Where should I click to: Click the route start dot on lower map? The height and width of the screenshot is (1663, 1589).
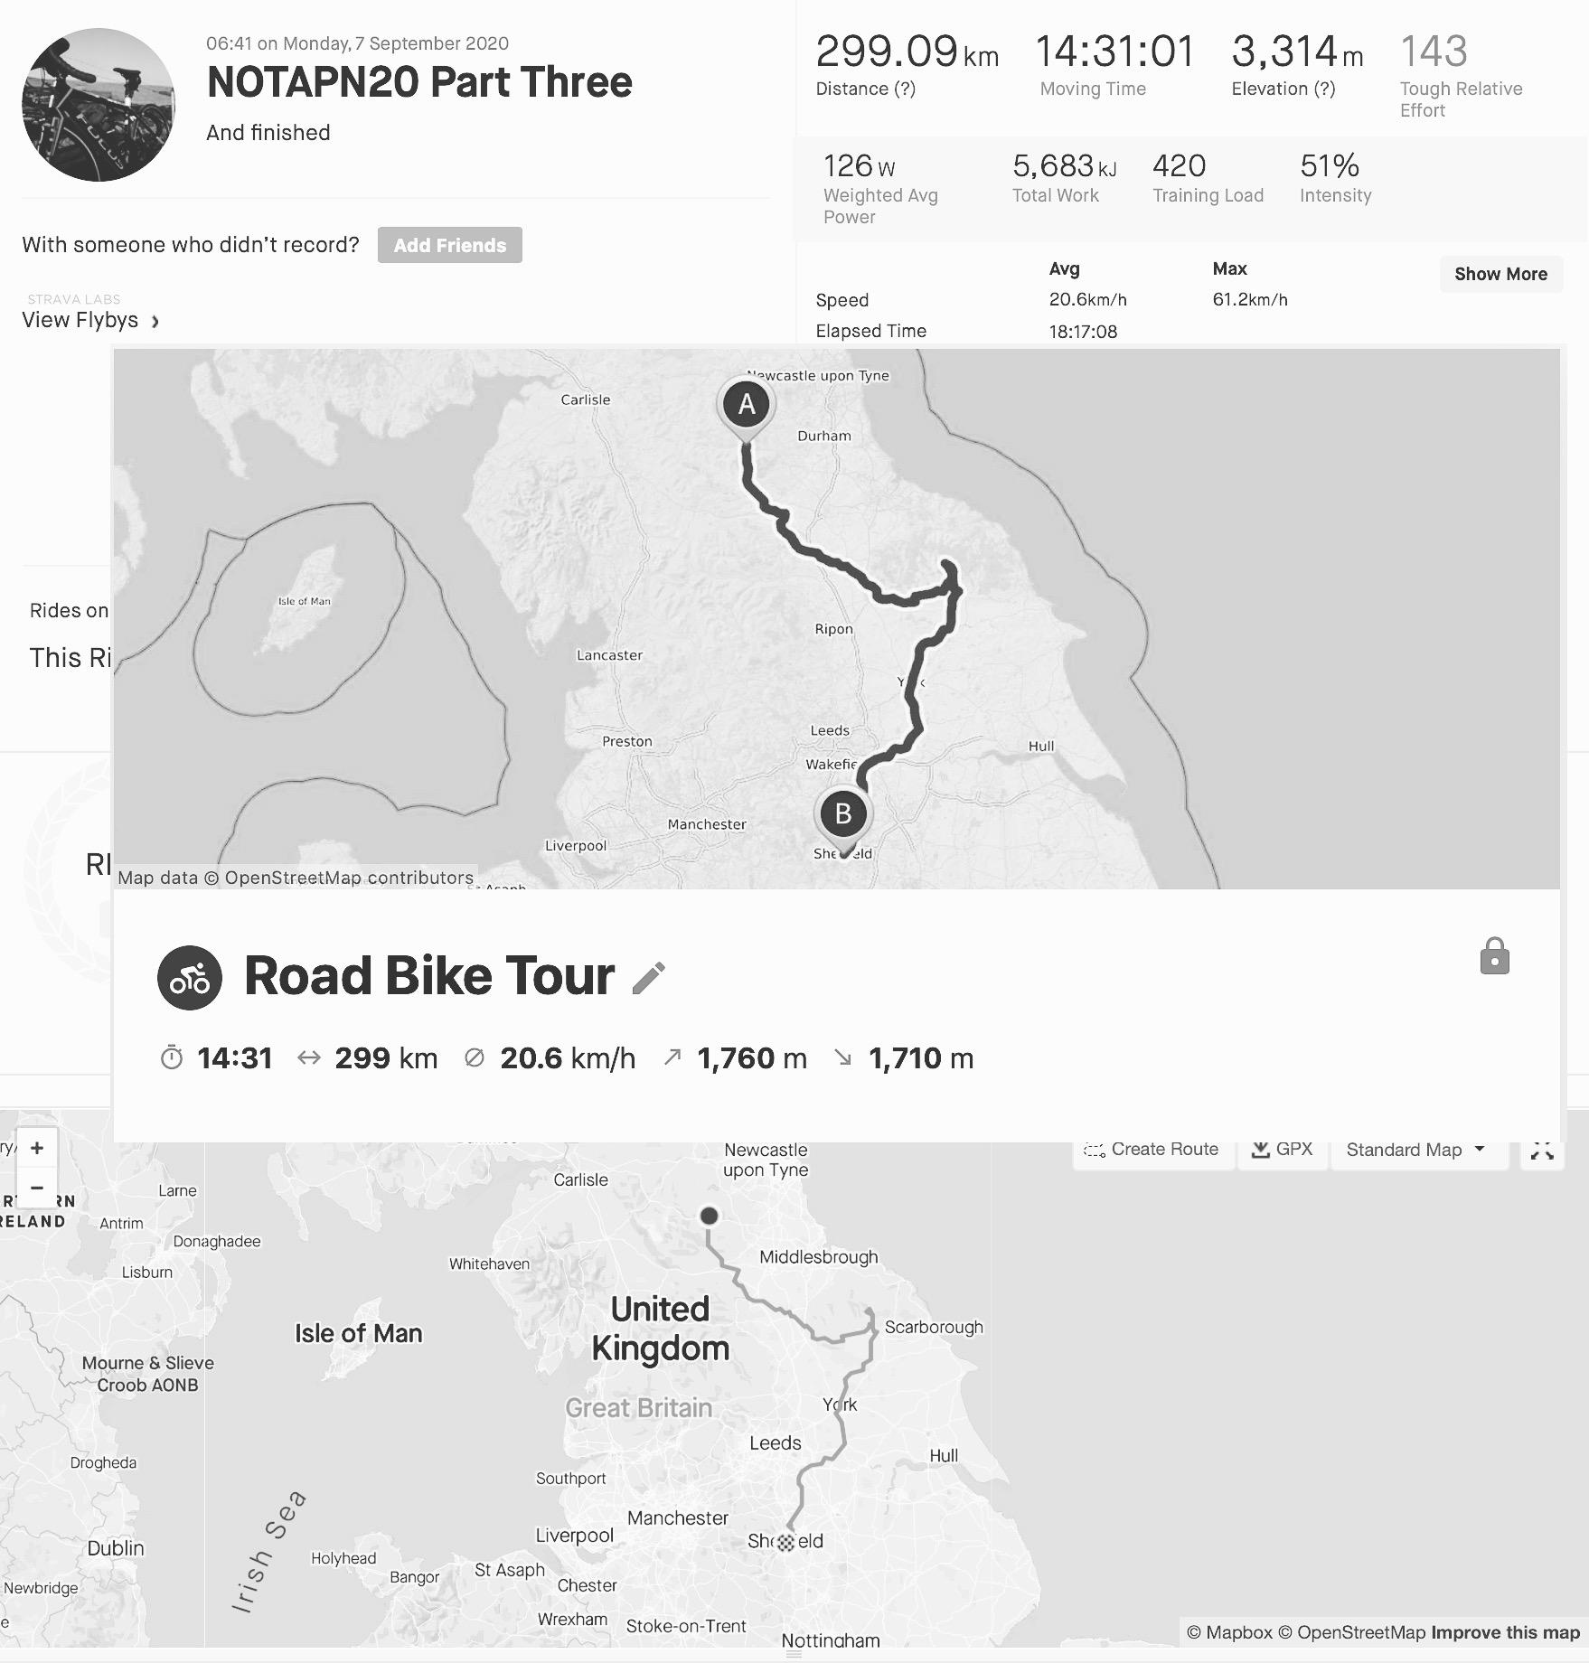coord(710,1216)
